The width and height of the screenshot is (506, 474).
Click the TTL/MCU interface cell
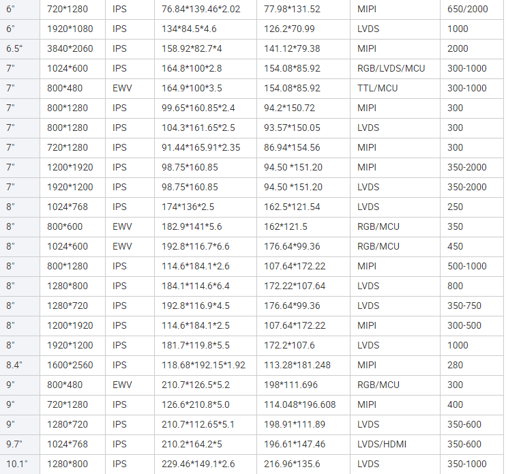click(x=377, y=88)
